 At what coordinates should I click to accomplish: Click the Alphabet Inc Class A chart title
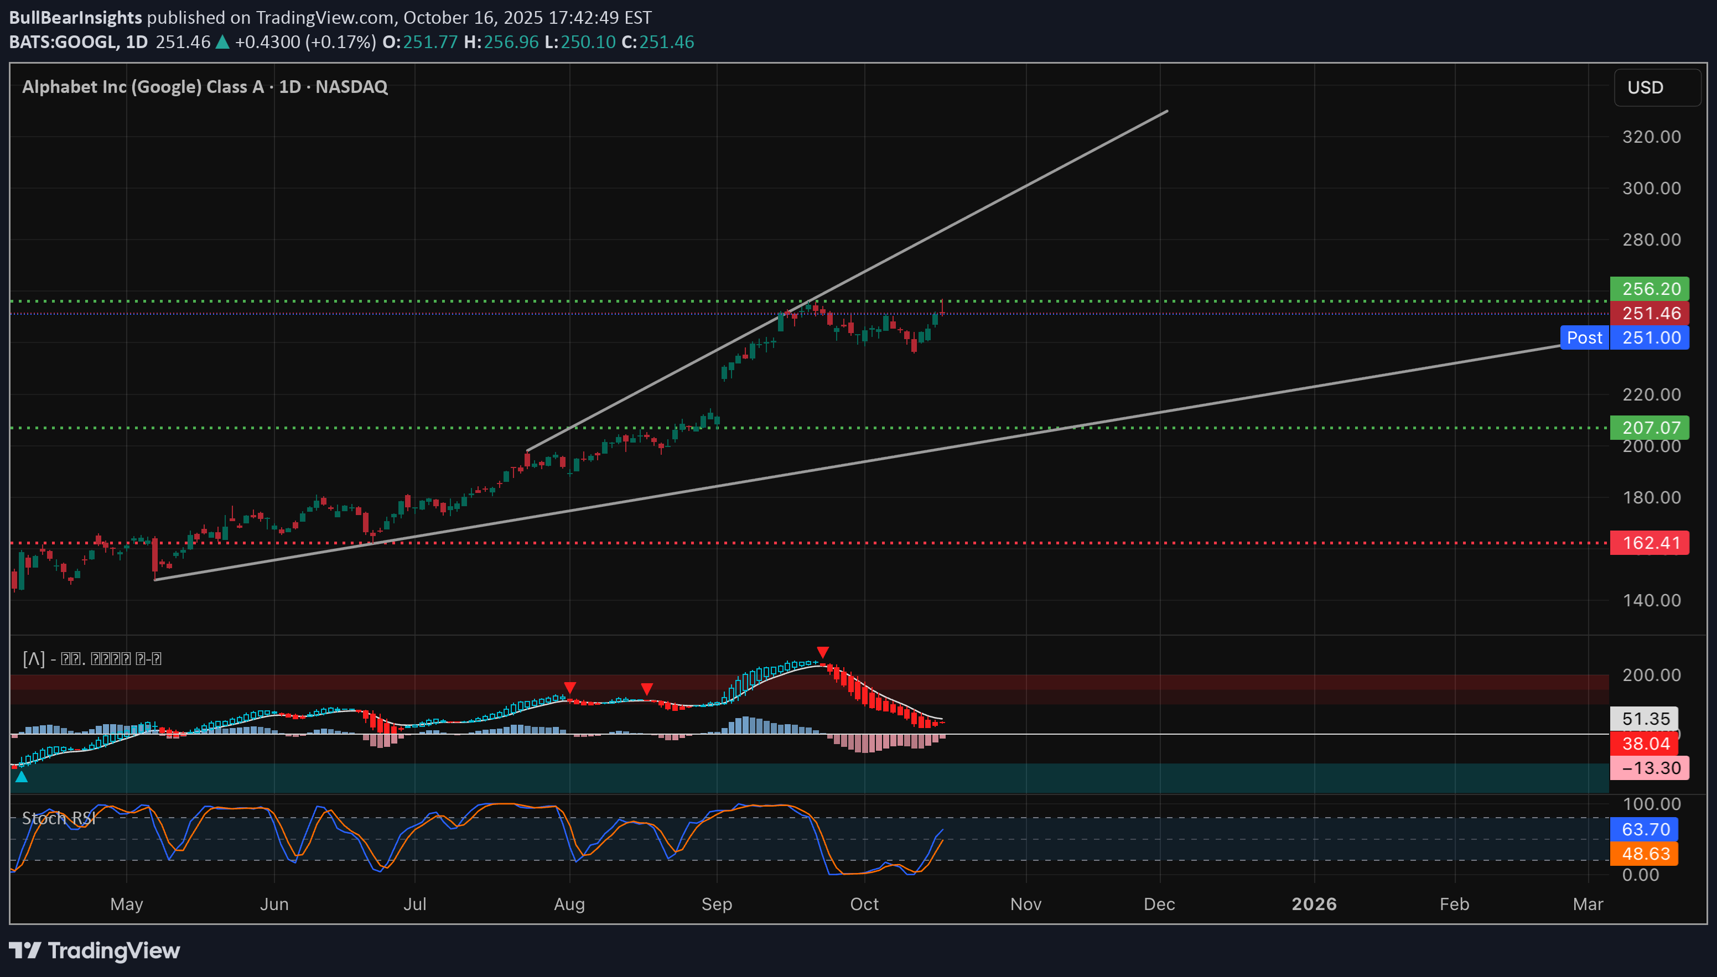click(x=205, y=86)
